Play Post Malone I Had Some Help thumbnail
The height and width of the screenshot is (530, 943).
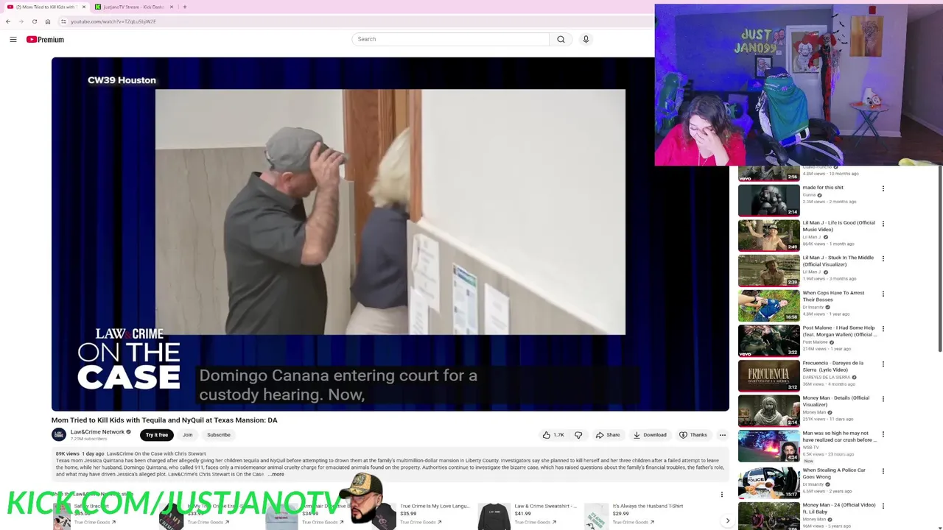pos(769,341)
